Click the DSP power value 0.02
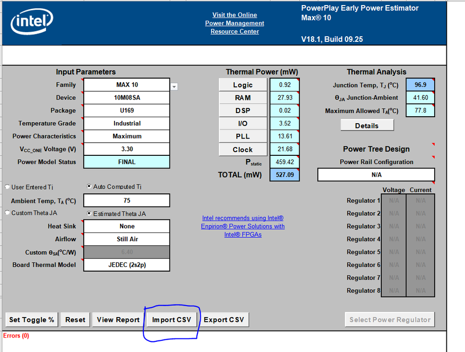 click(x=285, y=111)
